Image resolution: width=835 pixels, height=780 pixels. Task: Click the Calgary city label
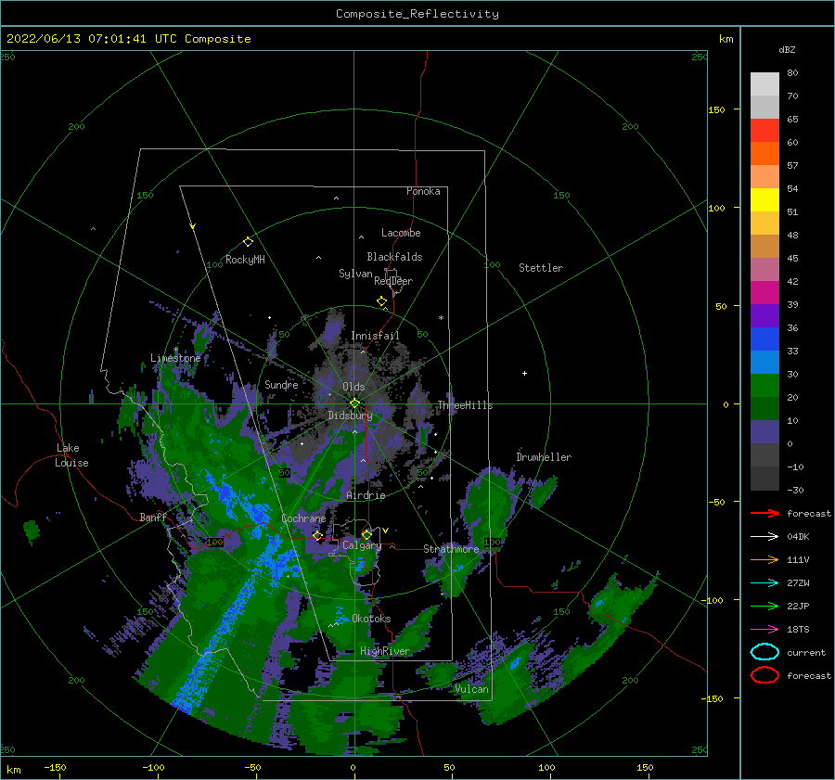362,545
